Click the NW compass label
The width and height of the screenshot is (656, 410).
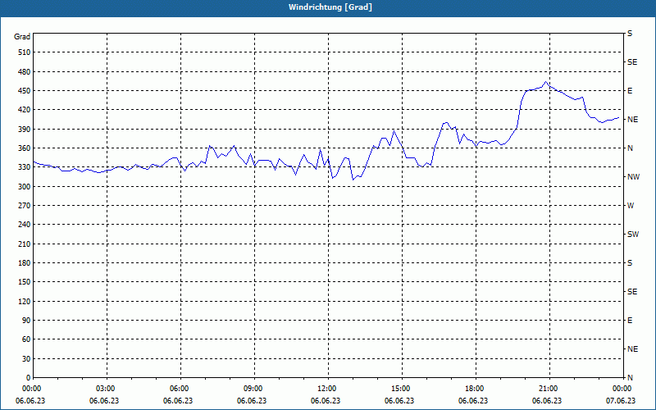633,177
